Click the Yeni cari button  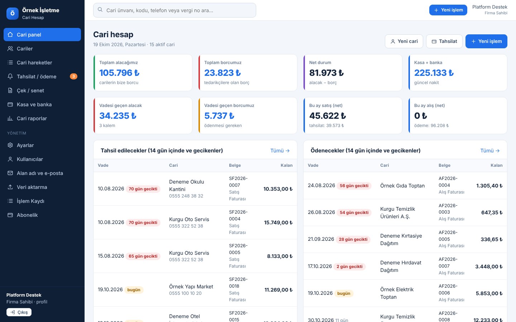[404, 41]
